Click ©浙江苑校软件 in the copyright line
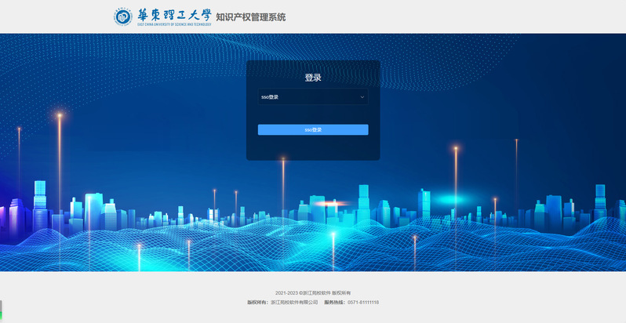The width and height of the screenshot is (626, 323). [314, 292]
